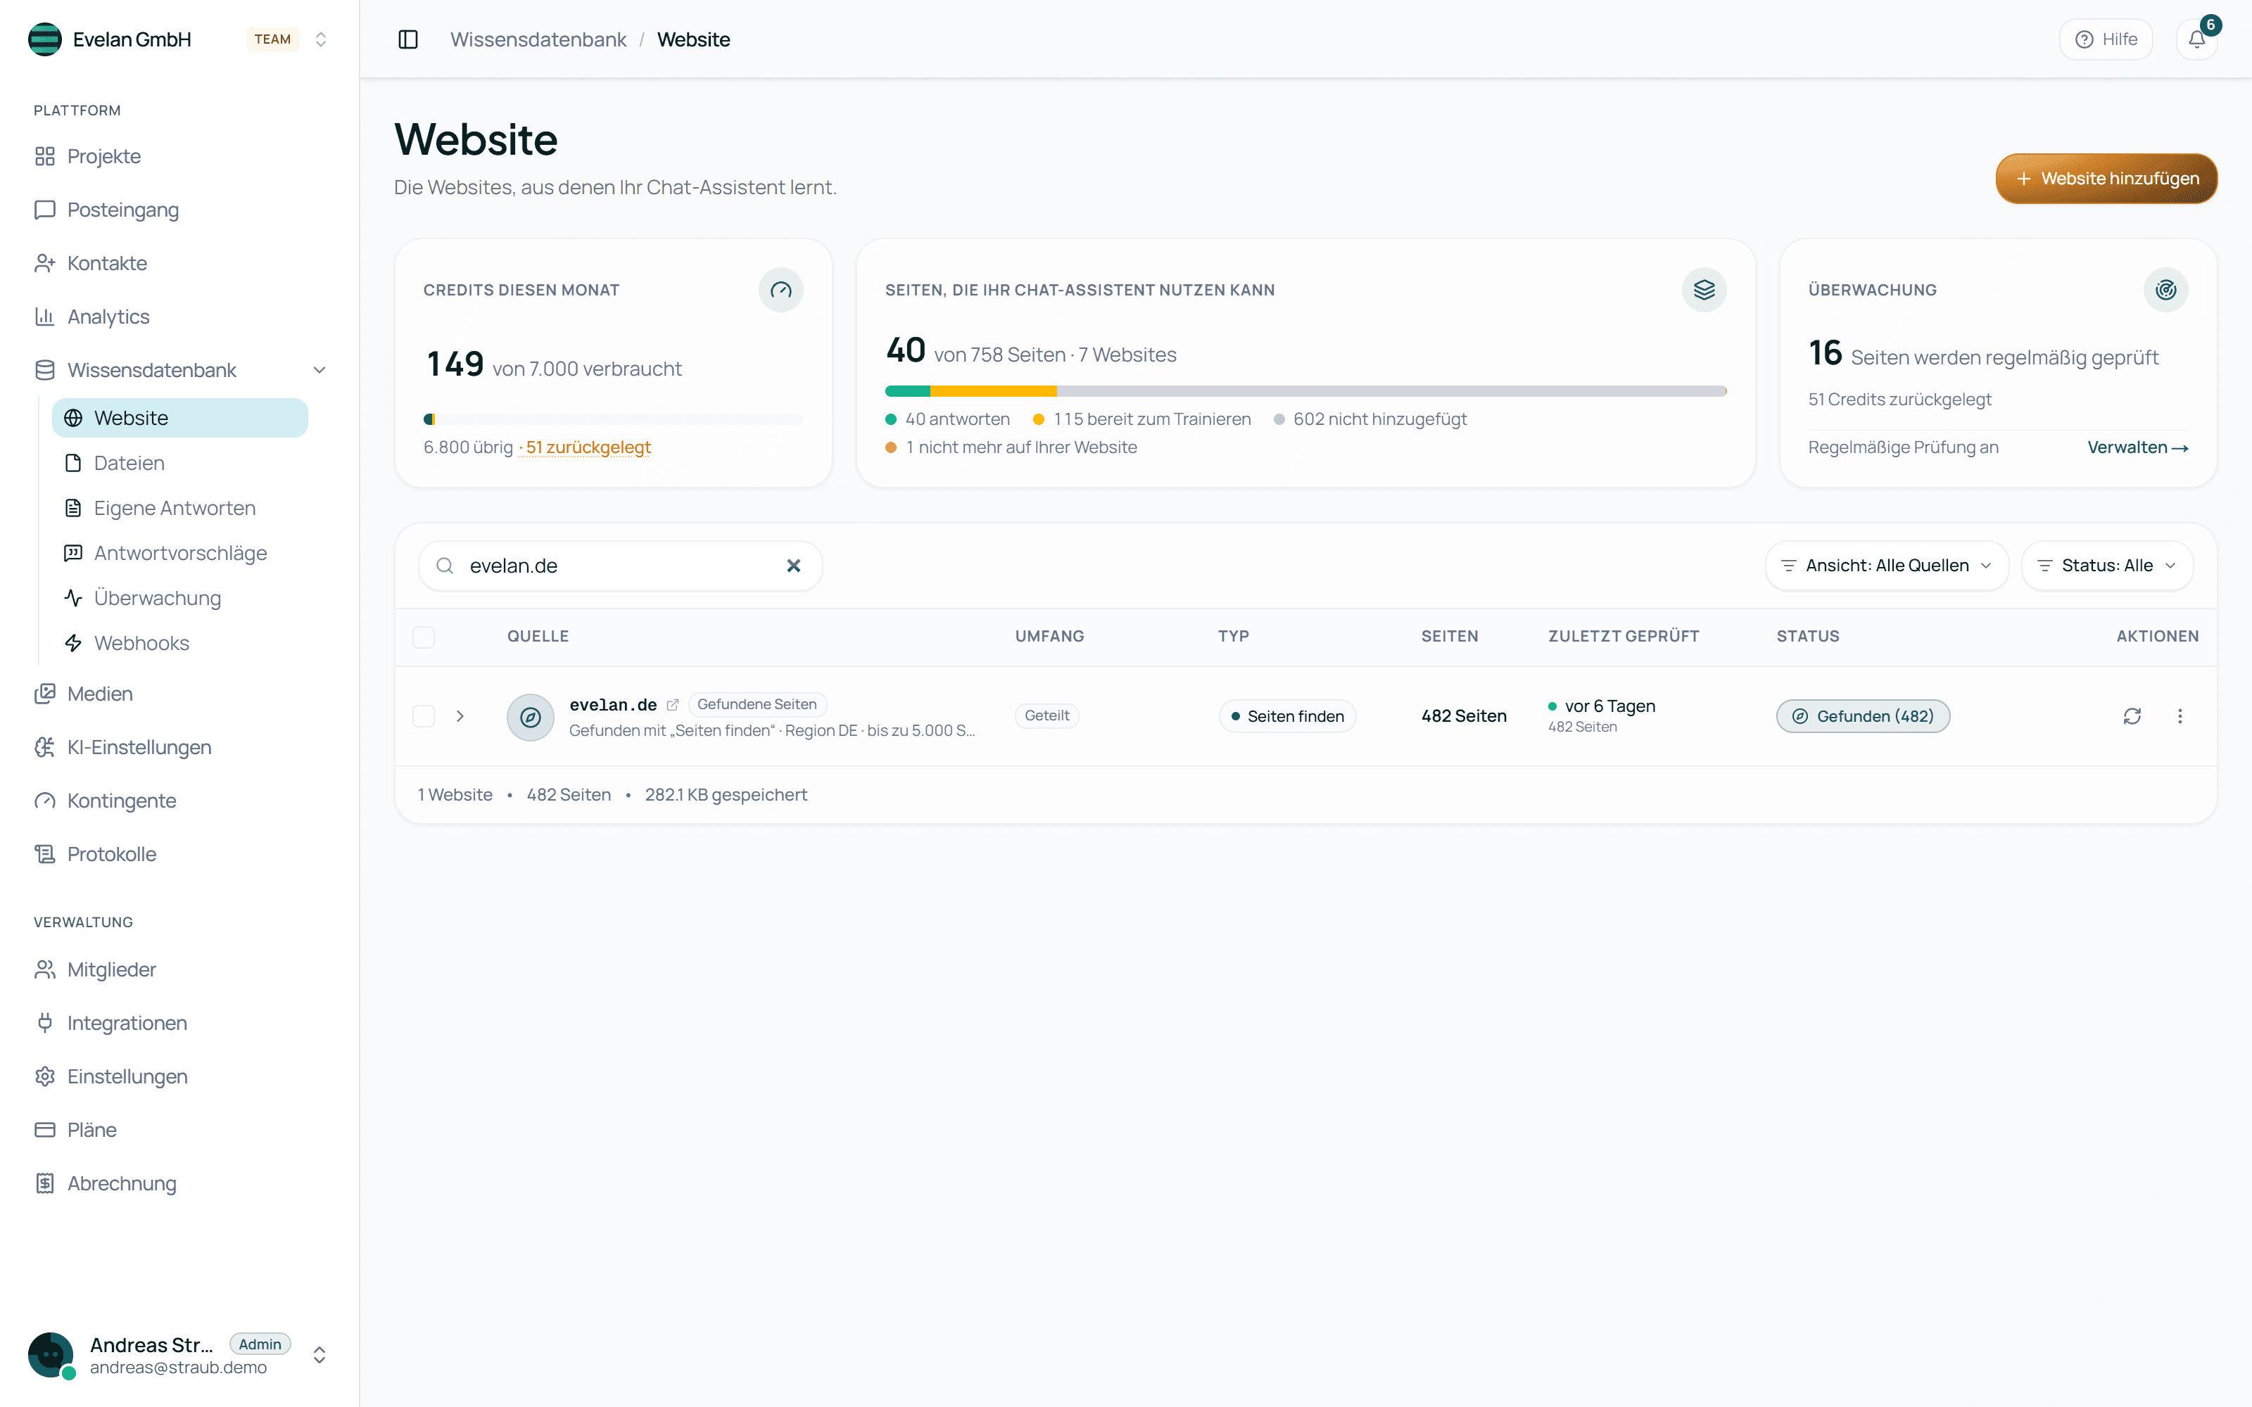Open the notifications bell

[2196, 39]
